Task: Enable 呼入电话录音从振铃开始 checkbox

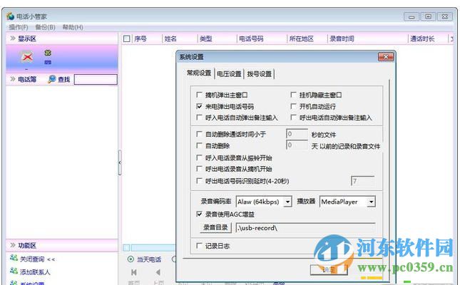Action: pyautogui.click(x=199, y=157)
